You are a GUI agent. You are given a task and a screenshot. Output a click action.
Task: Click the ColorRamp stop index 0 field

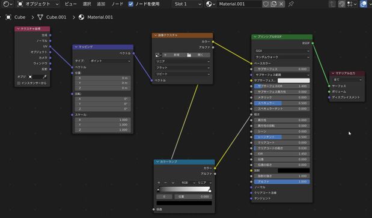point(165,196)
